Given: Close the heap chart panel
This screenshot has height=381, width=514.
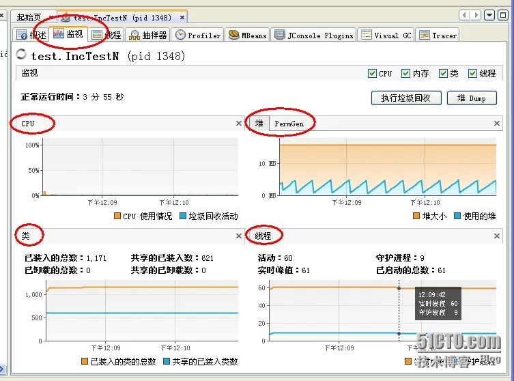Looking at the screenshot, I should pos(497,124).
